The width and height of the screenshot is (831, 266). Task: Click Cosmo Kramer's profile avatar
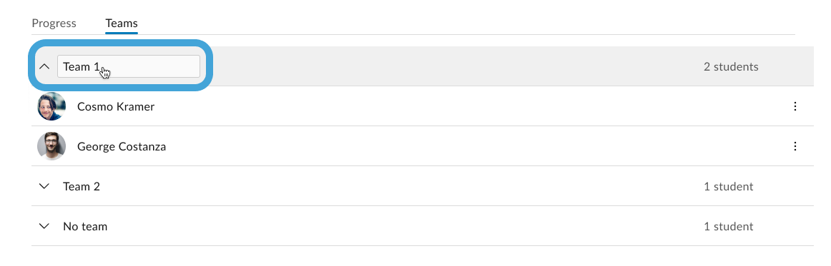tap(51, 106)
